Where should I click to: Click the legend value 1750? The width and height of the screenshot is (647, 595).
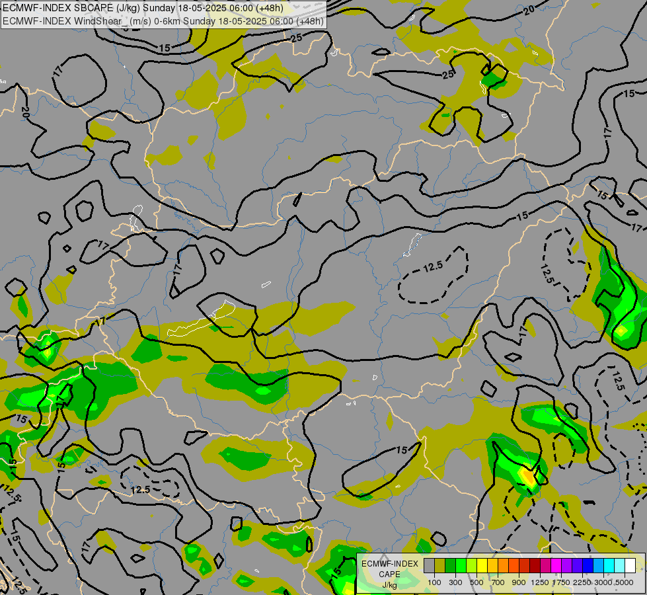click(561, 582)
